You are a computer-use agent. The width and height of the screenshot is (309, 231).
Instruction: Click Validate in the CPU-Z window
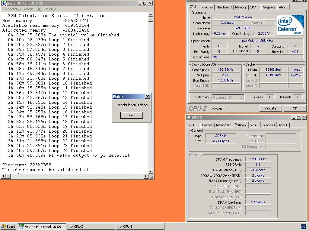(270, 108)
